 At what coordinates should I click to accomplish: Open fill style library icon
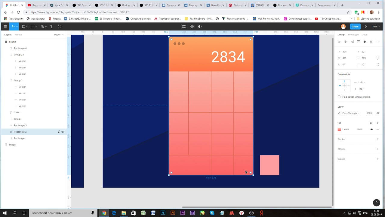(x=371, y=123)
